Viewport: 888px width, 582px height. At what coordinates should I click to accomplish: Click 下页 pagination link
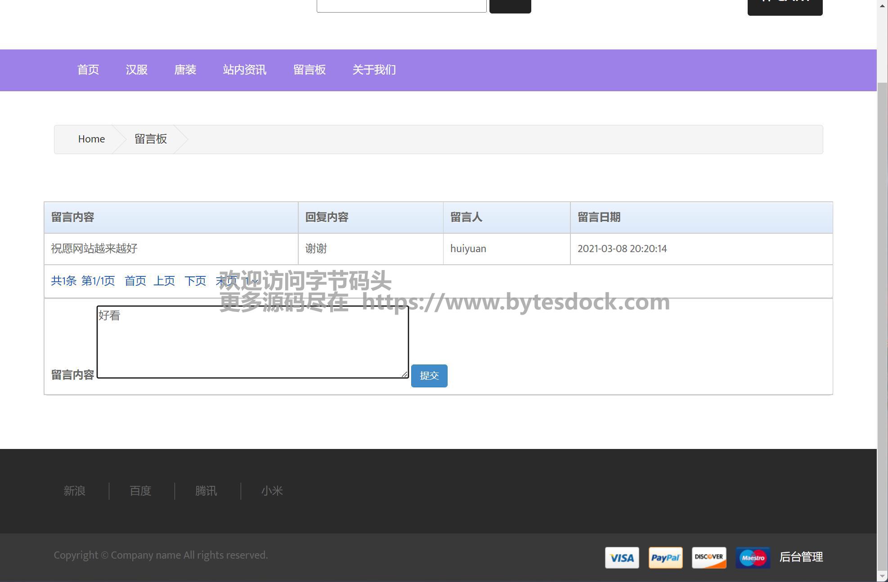[x=195, y=281]
